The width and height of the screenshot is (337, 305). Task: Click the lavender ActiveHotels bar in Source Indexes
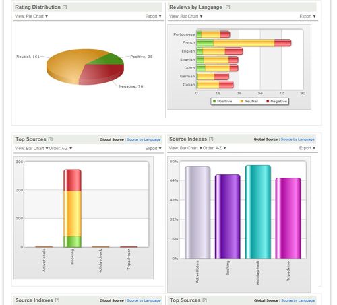(x=197, y=212)
